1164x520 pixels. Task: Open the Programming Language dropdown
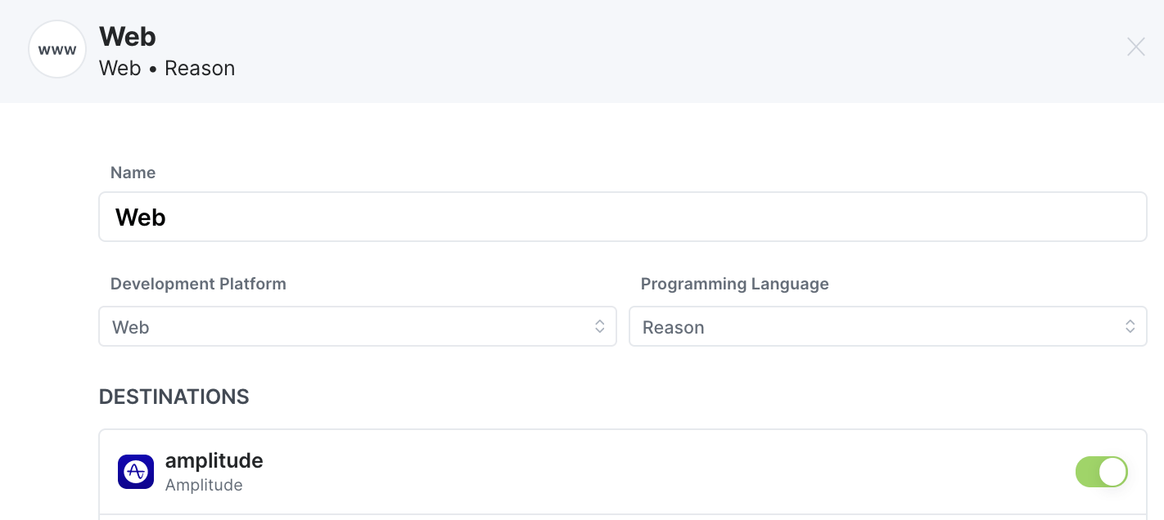point(887,327)
